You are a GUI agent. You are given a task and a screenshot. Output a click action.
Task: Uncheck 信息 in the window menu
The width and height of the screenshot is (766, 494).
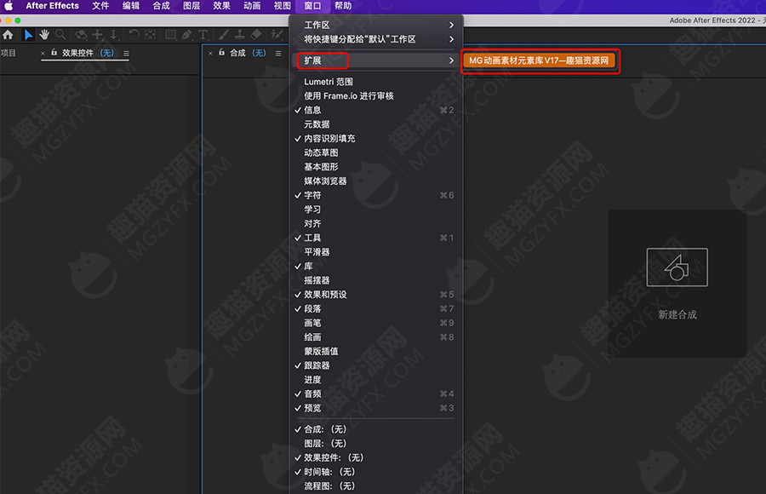[x=375, y=110]
